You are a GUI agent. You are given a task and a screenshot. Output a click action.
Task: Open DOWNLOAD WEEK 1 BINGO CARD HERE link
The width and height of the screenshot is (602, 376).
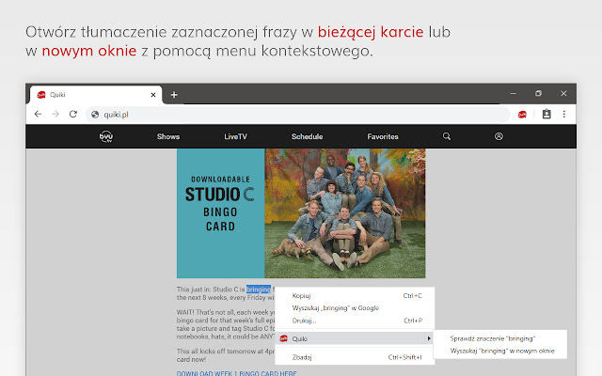[236, 373]
